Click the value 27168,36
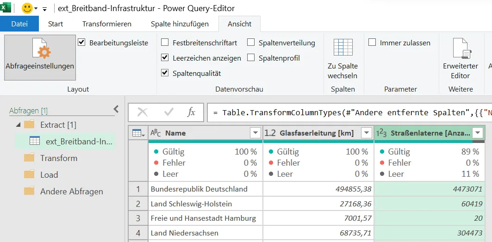The image size is (492, 242). point(355,204)
